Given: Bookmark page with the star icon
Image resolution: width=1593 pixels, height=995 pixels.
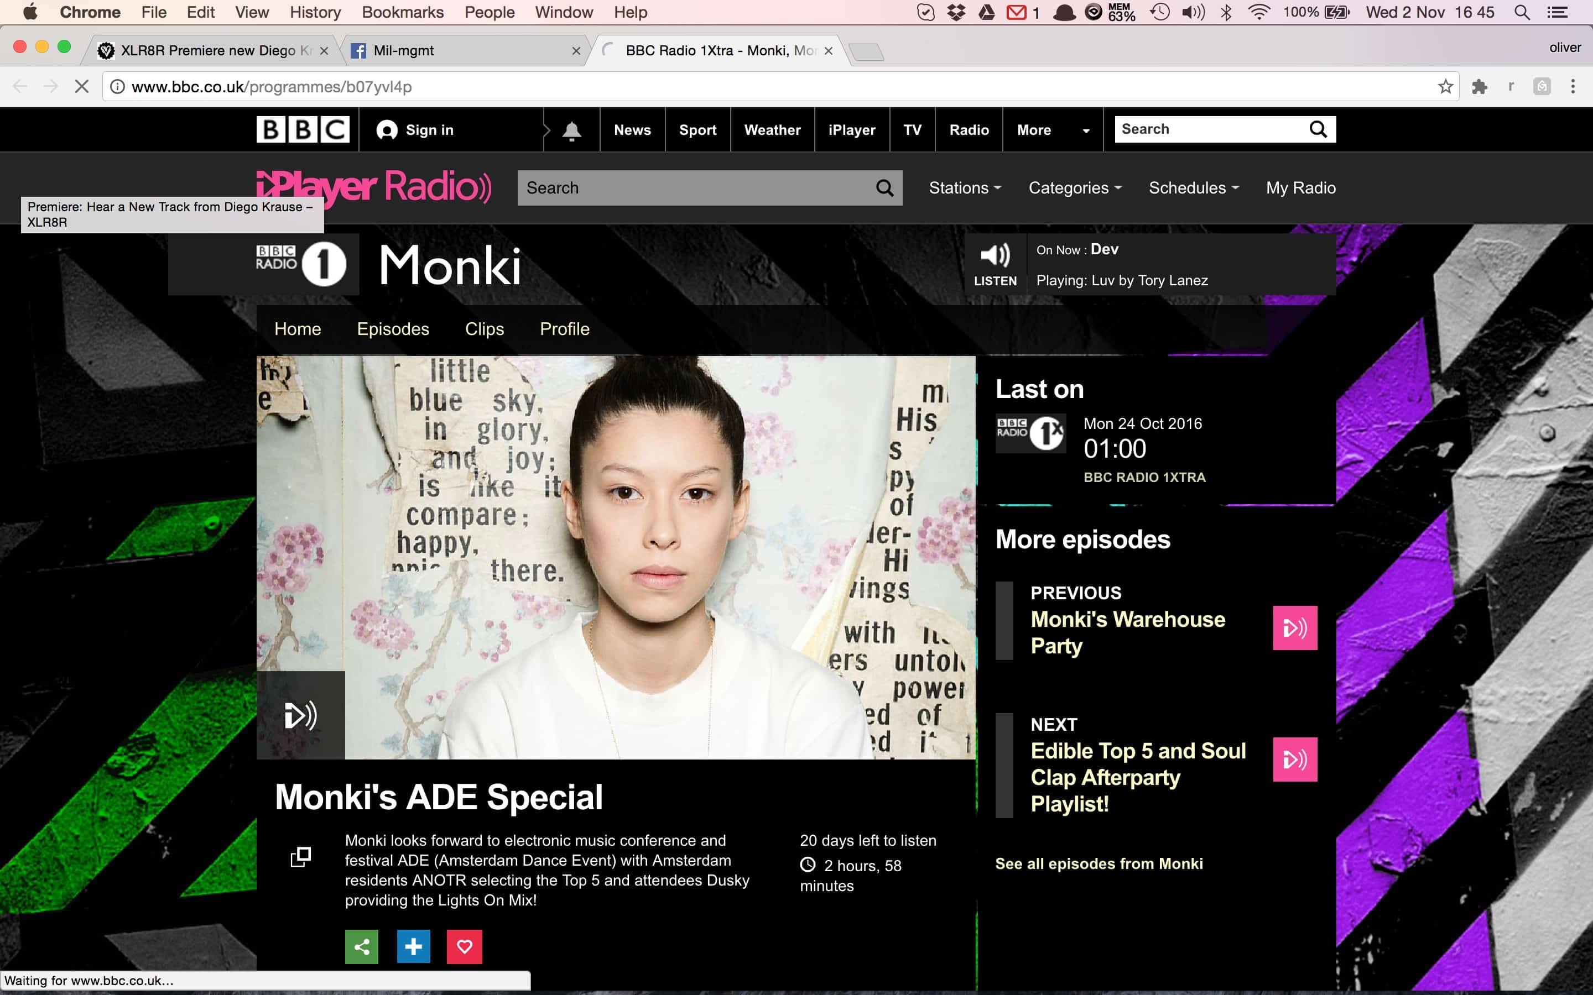Looking at the screenshot, I should [1445, 86].
